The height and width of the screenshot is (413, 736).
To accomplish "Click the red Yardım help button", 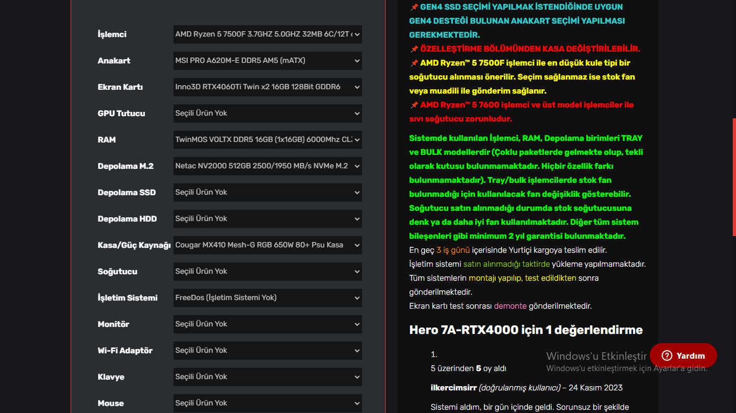I will point(683,355).
